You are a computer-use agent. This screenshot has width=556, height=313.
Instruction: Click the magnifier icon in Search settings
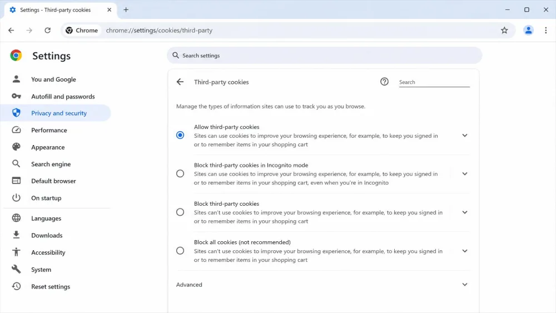pyautogui.click(x=176, y=55)
